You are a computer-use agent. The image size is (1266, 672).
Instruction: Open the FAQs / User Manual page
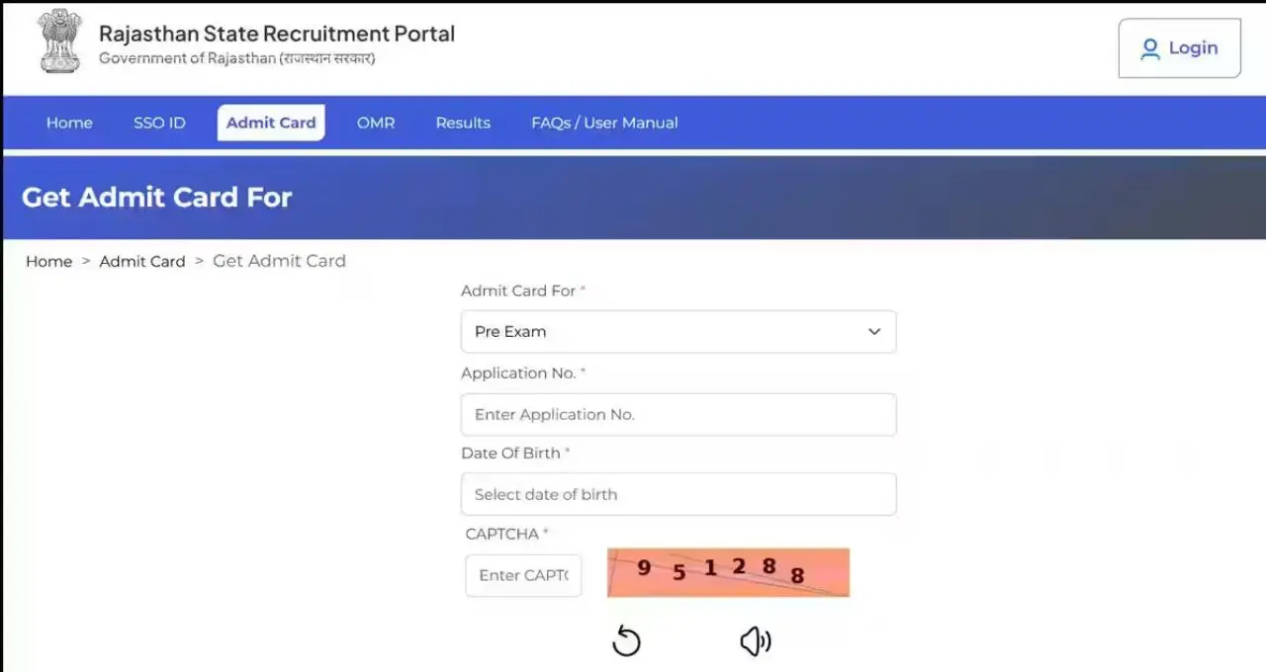tap(604, 123)
